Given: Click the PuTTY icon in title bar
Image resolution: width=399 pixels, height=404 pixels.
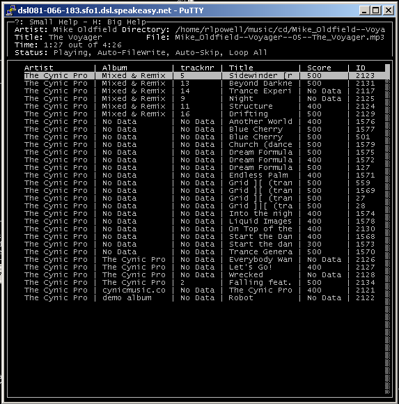Looking at the screenshot, I should 11,10.
